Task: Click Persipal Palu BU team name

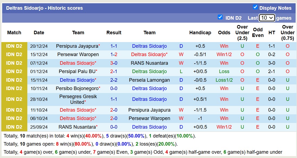Action: 77,71
